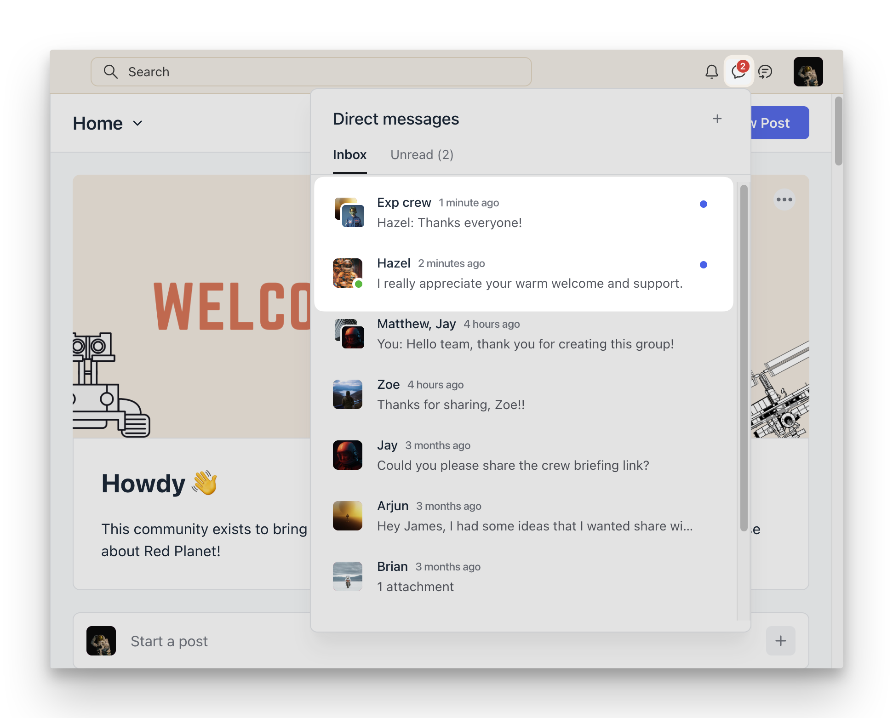
Task: Open more options on the welcome banner
Action: (784, 199)
